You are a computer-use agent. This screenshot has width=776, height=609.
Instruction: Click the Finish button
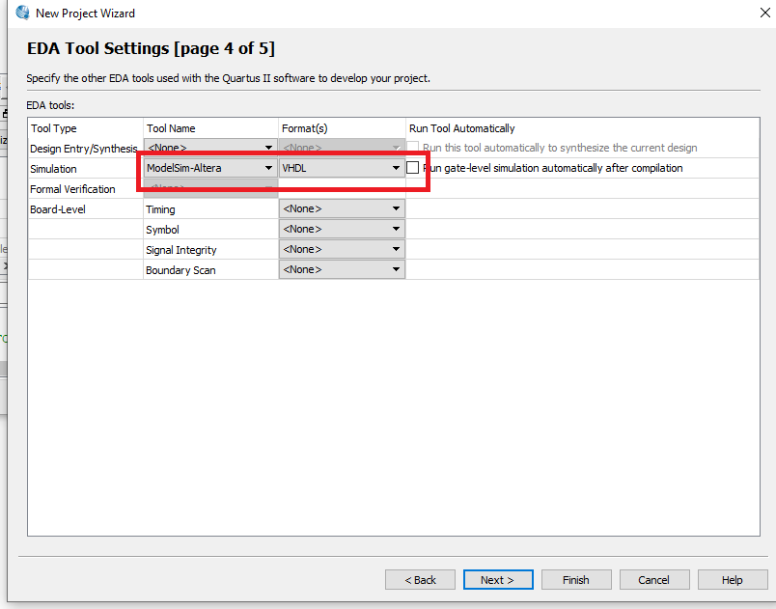tap(576, 580)
